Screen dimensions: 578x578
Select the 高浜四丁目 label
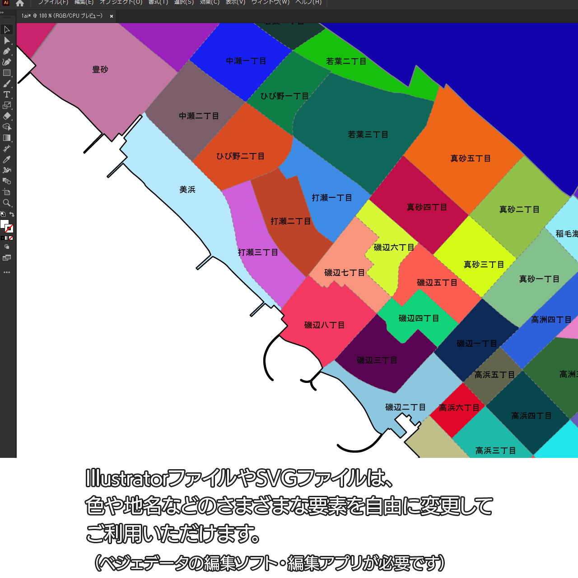click(x=531, y=416)
